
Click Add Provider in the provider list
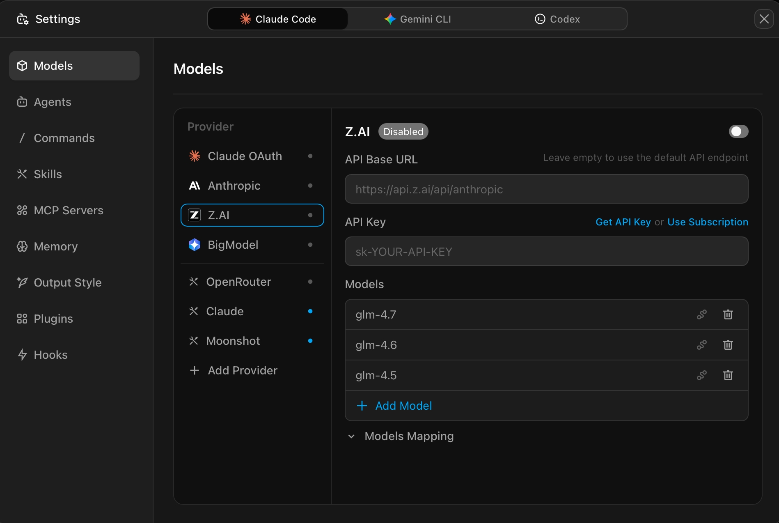pos(242,370)
